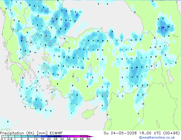
Task: Select the legend label '45'
Action: pyautogui.click(x=82, y=139)
